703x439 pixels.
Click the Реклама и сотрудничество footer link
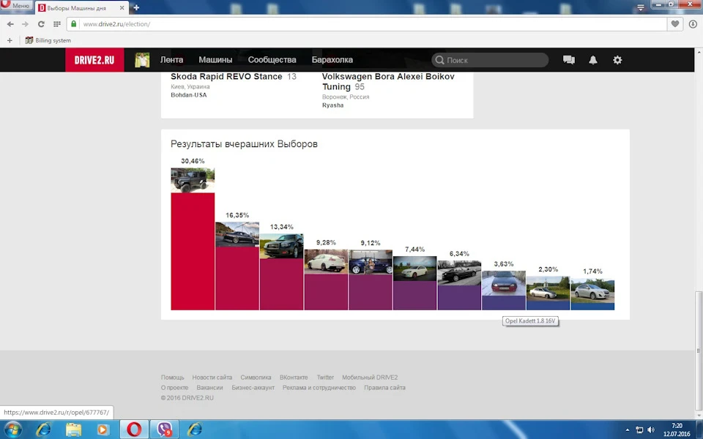coord(319,388)
